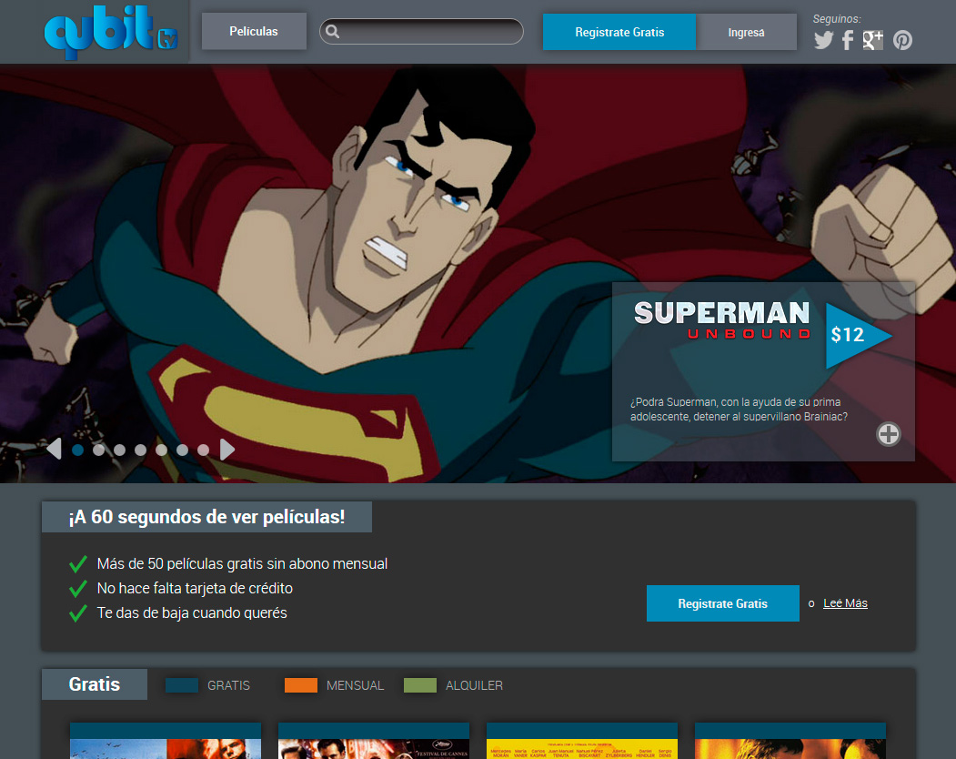Click the MENSUAL legend label
956x759 pixels.
pos(355,685)
